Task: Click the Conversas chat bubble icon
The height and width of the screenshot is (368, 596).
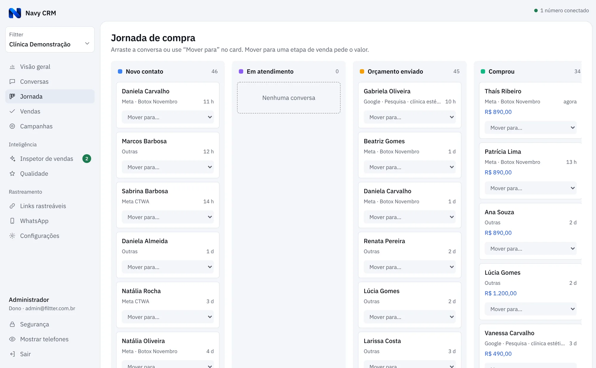Action: [x=12, y=82]
